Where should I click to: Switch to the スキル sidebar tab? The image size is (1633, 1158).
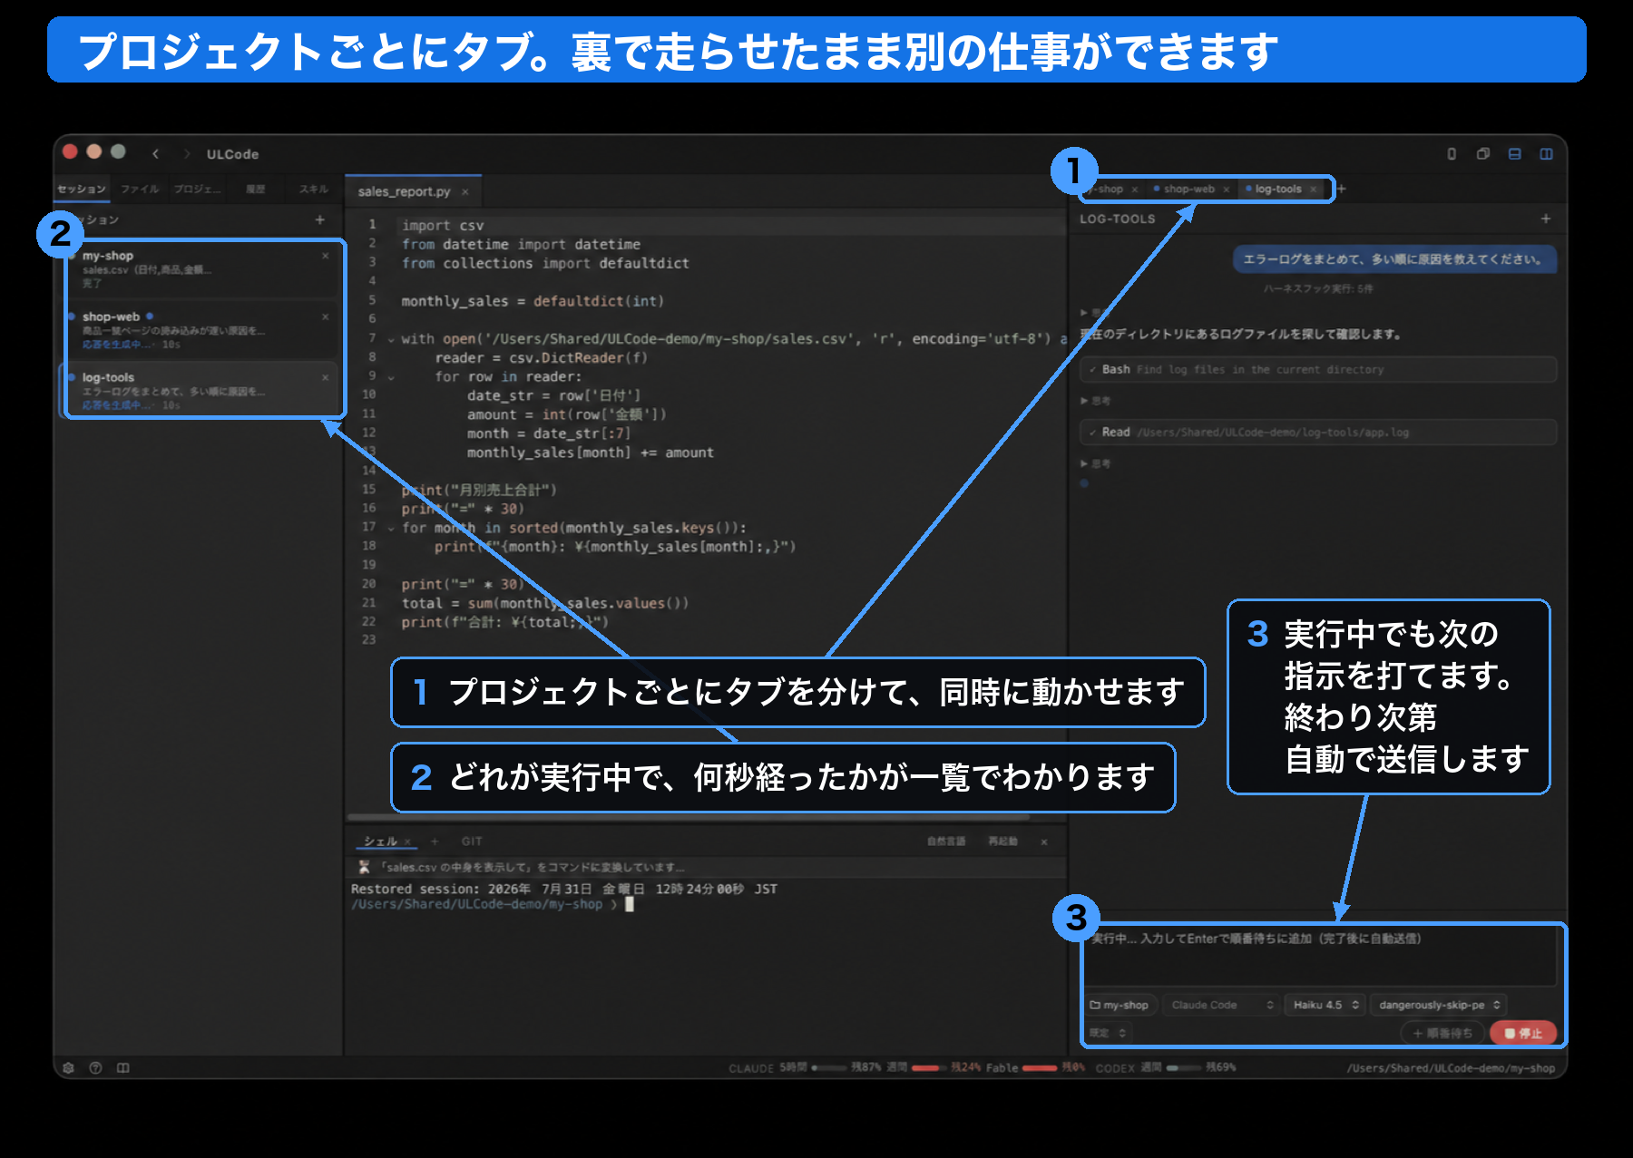(314, 189)
